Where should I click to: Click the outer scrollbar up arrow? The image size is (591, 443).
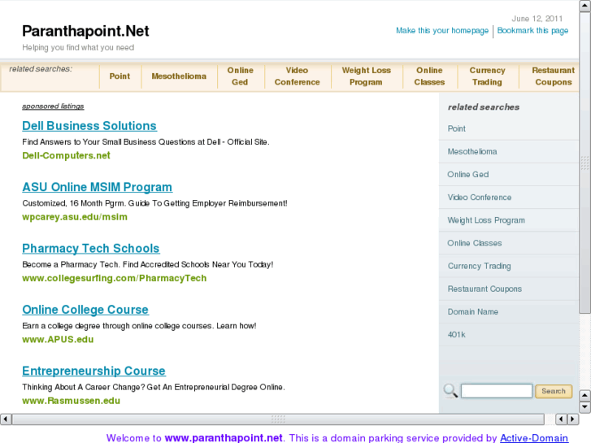pyautogui.click(x=585, y=6)
